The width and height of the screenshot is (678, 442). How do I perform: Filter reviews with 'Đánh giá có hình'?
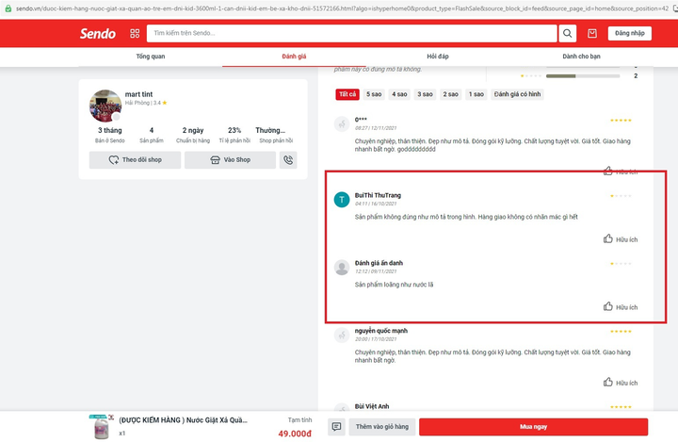(x=519, y=94)
